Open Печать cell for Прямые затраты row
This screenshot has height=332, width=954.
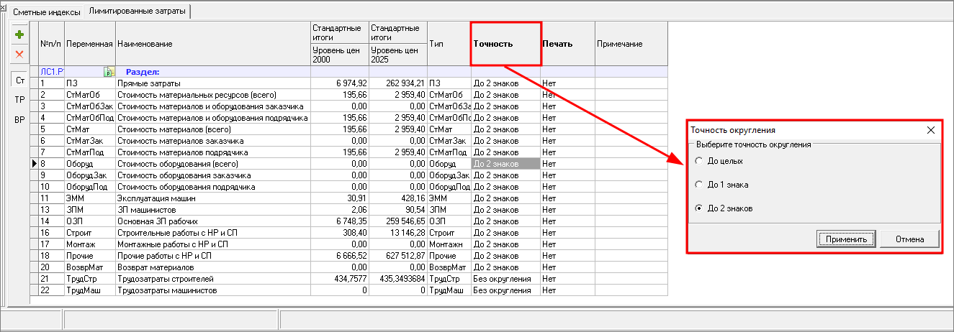click(x=567, y=83)
